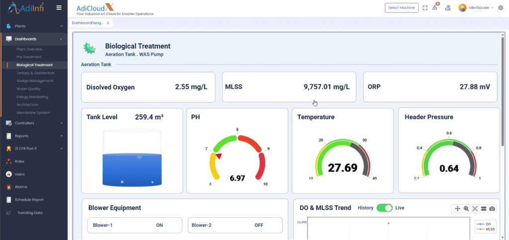
Task: Select the pan tool in trend chart toolbar
Action: click(x=458, y=209)
